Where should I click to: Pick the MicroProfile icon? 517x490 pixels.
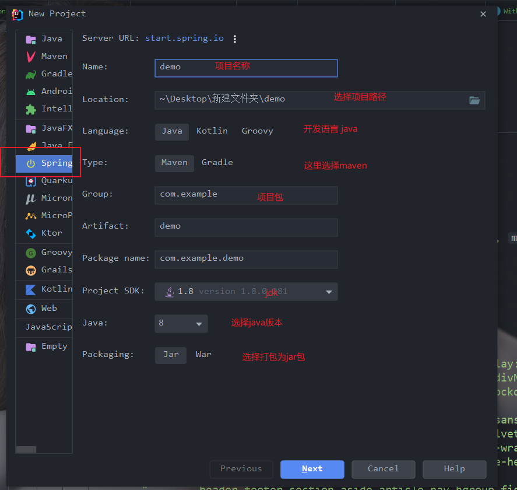point(31,216)
